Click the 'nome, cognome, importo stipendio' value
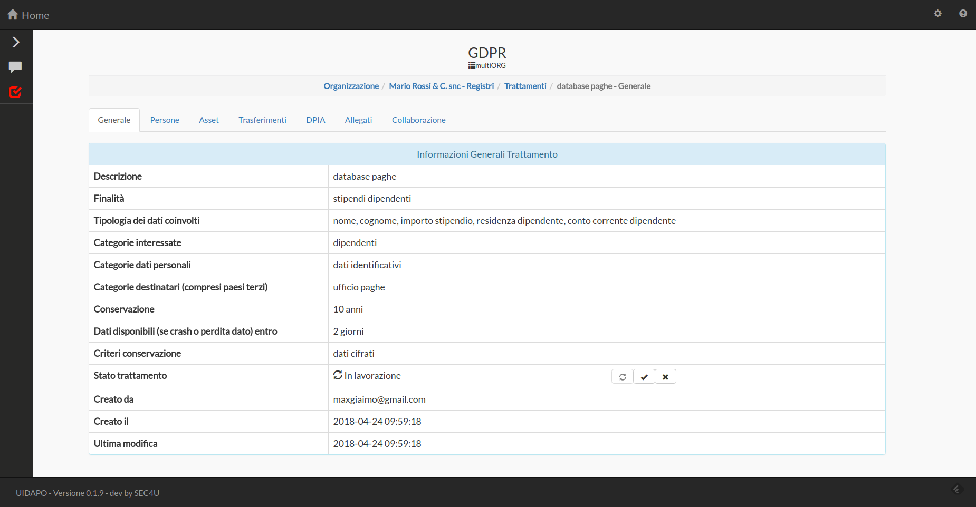The width and height of the screenshot is (976, 507). pyautogui.click(x=504, y=221)
